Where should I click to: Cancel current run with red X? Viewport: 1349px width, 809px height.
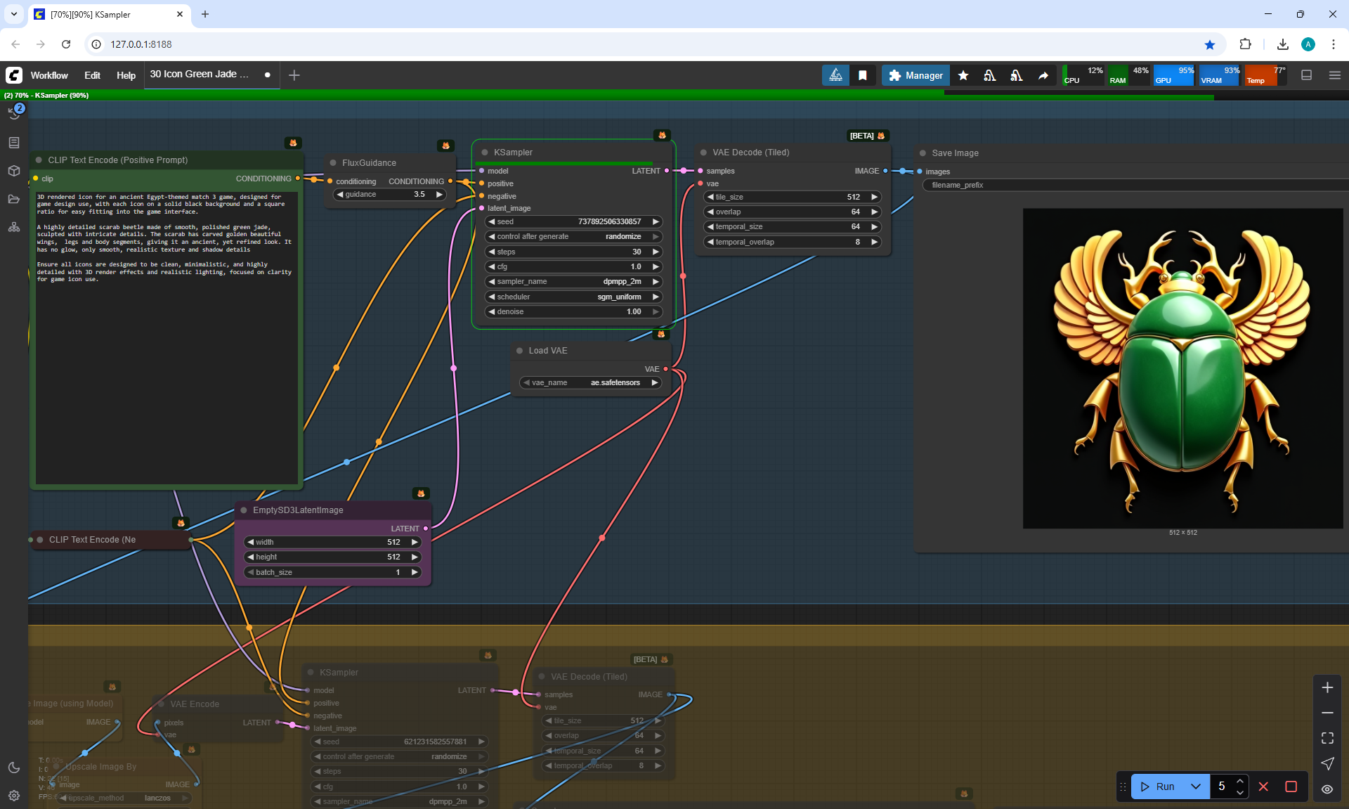pos(1263,787)
